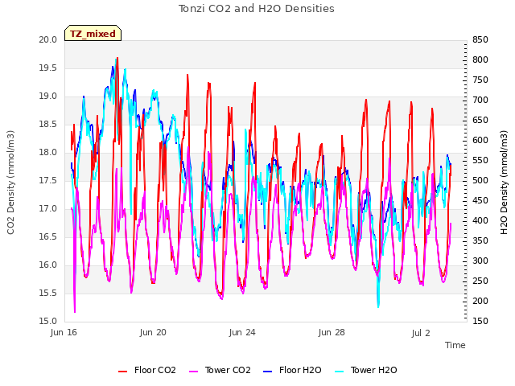Click the Jun 16 date tick label
This screenshot has width=515, height=386.
(x=64, y=332)
